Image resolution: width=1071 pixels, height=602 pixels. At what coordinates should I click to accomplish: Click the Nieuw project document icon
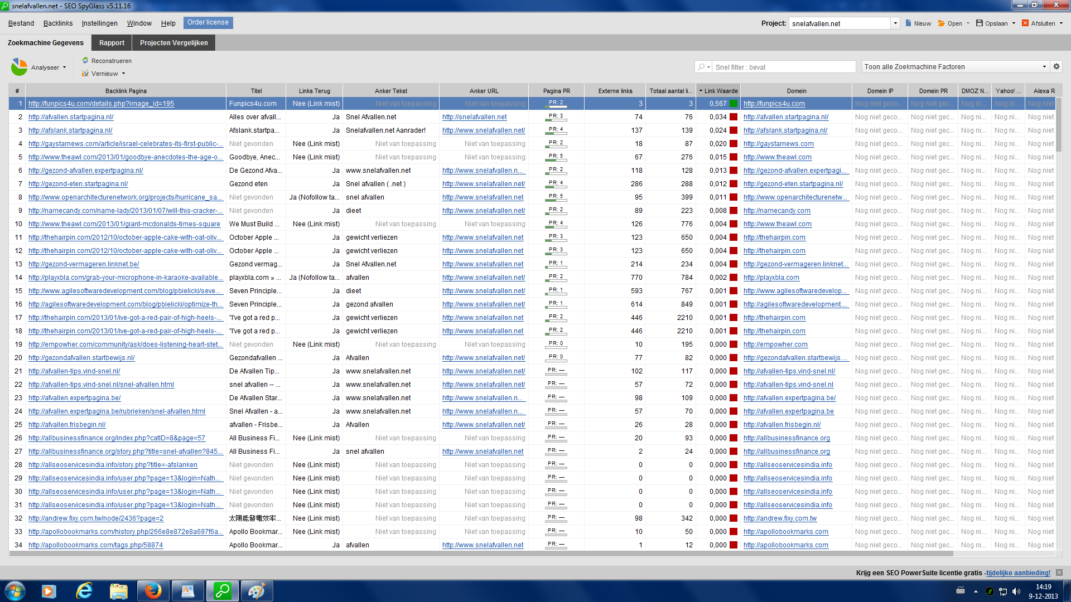coord(908,23)
